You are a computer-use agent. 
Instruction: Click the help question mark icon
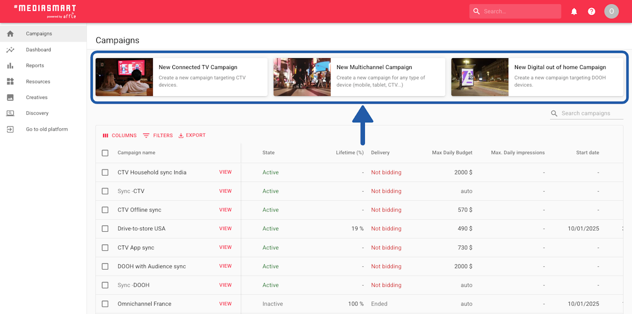pyautogui.click(x=592, y=11)
